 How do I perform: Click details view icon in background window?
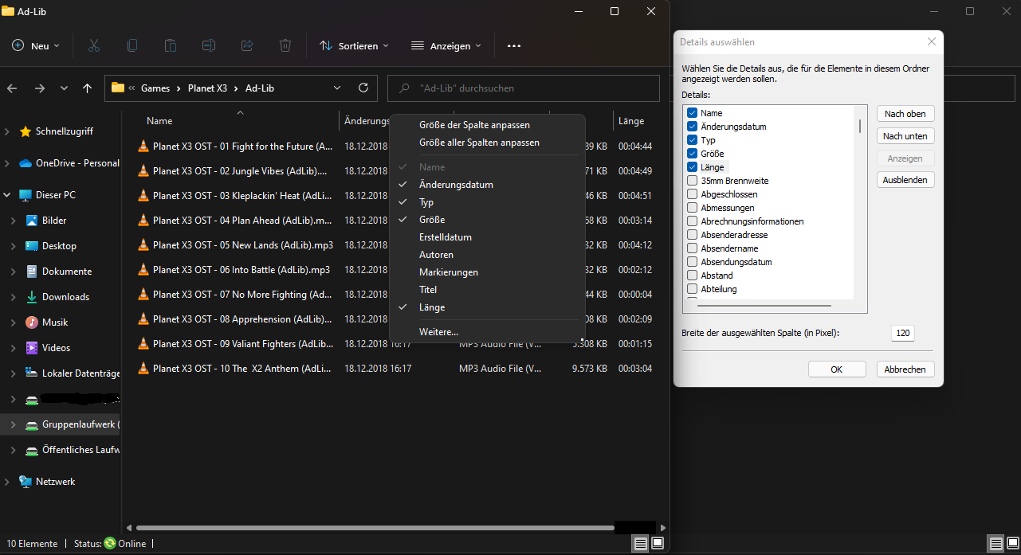click(996, 543)
